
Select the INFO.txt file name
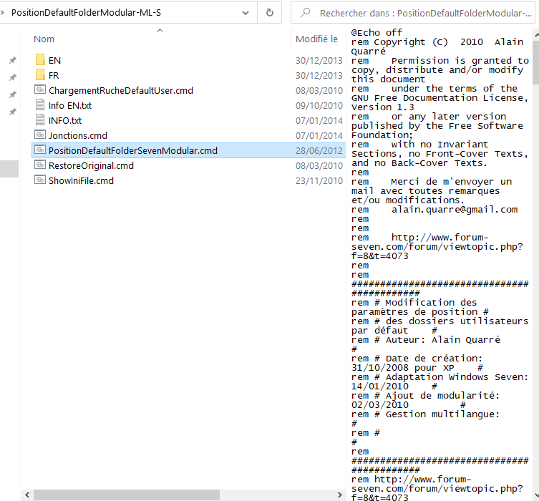click(65, 121)
